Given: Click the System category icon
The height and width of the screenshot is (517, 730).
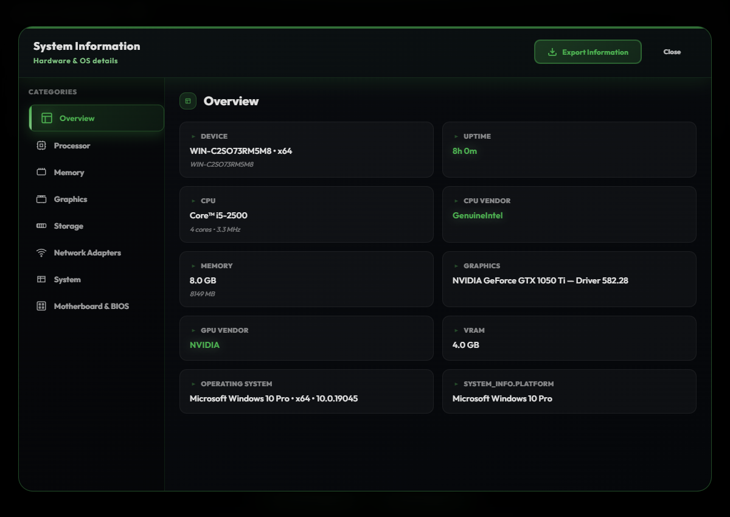Looking at the screenshot, I should (x=43, y=279).
